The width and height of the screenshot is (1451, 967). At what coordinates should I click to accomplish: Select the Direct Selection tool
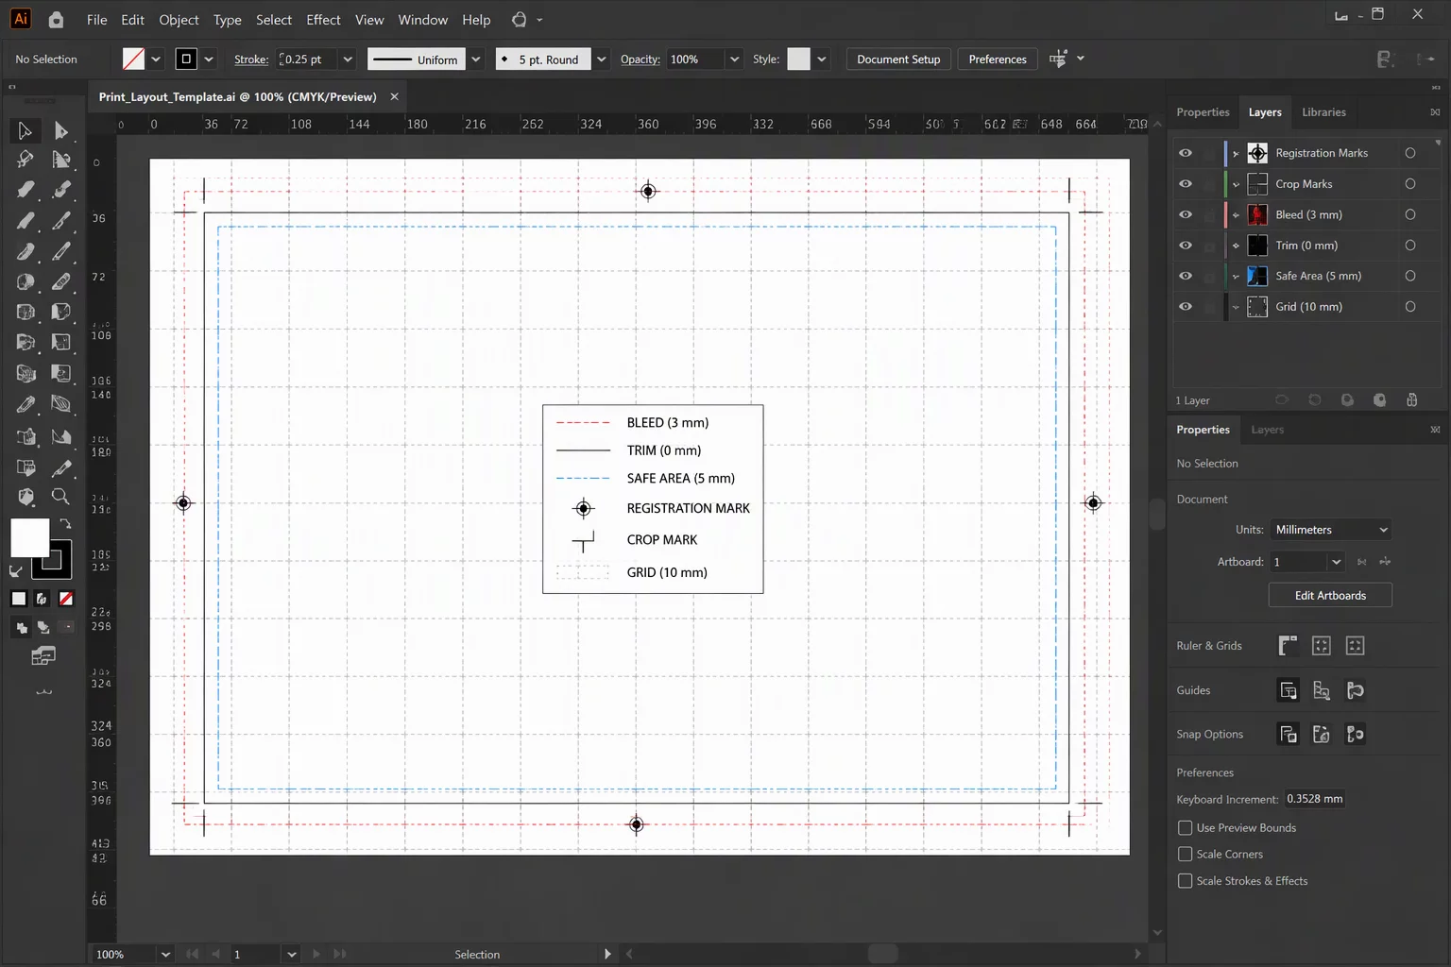coord(61,130)
